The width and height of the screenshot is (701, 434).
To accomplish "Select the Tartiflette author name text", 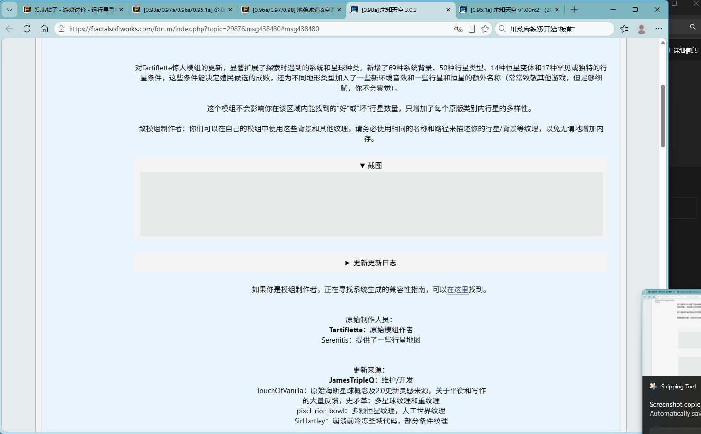I will (345, 330).
